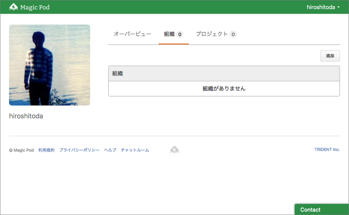This screenshot has width=349, height=215.
Task: Click the Magic Pod brand name text
Action: coord(35,7)
